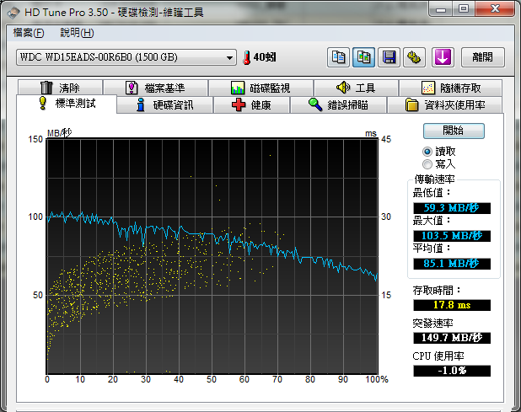Image resolution: width=521 pixels, height=412 pixels.
Task: Click the exclamation icon on 標準測試 tab
Action: tap(42, 103)
